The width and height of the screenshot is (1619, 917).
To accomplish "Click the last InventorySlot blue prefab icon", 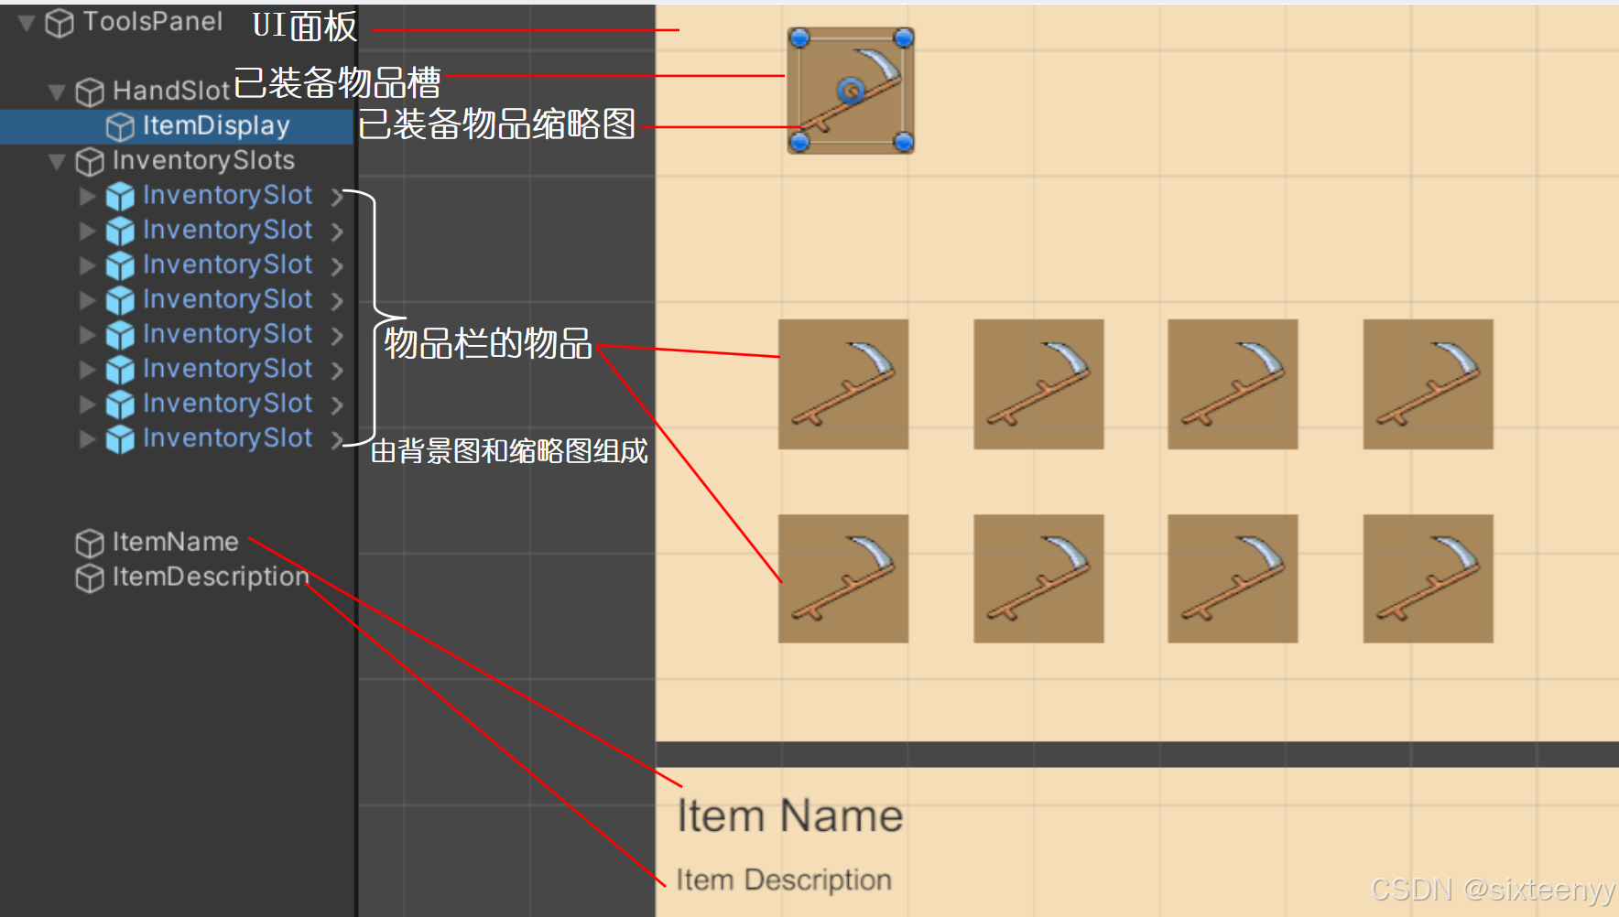I will point(120,439).
